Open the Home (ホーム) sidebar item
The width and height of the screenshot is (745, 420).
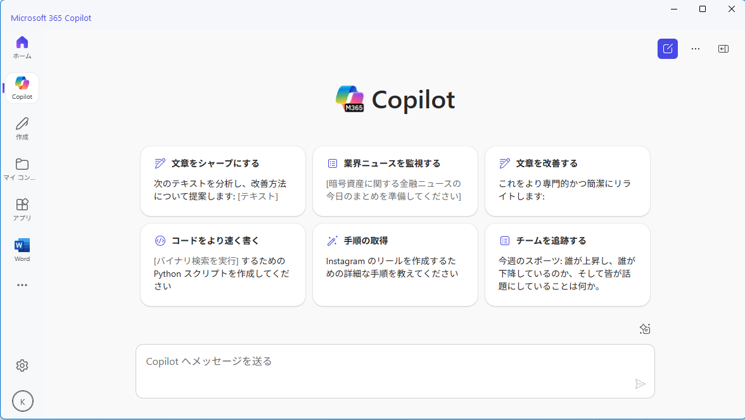[22, 48]
